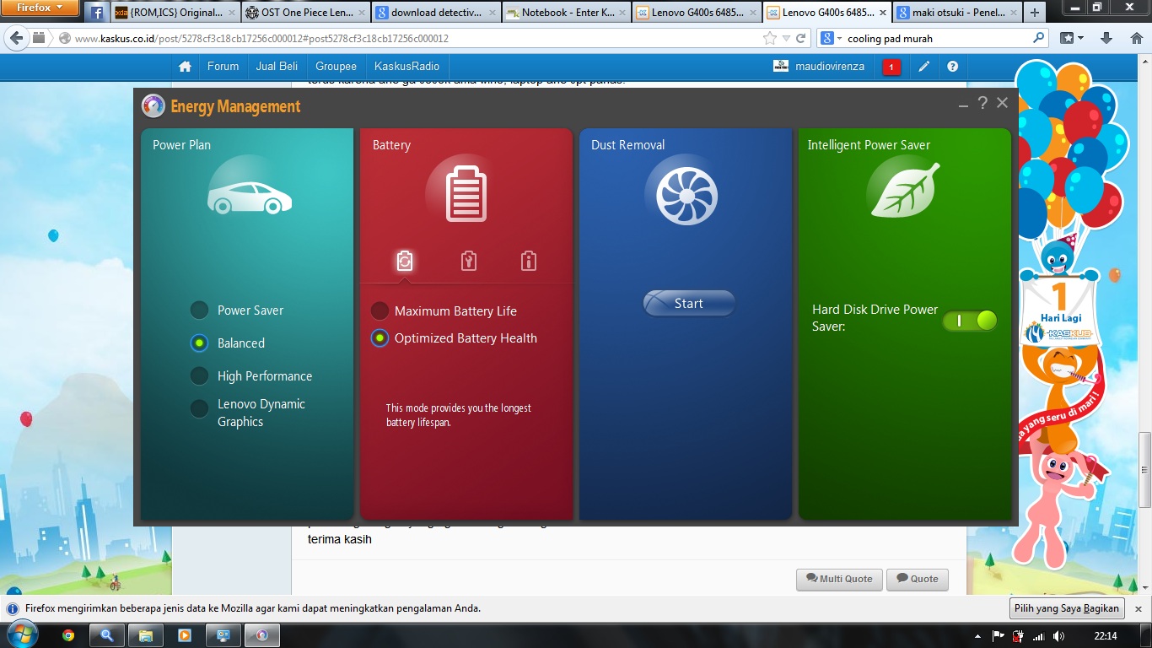Screen dimensions: 1152x648
Task: Reload the page with refresh icon
Action: point(801,38)
